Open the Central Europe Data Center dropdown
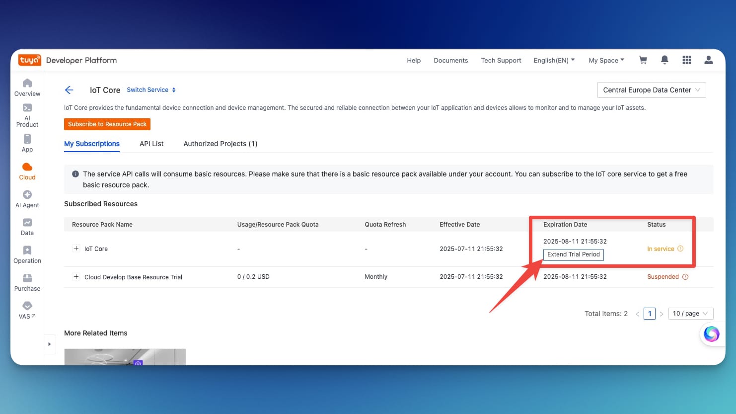This screenshot has width=736, height=414. (x=651, y=90)
